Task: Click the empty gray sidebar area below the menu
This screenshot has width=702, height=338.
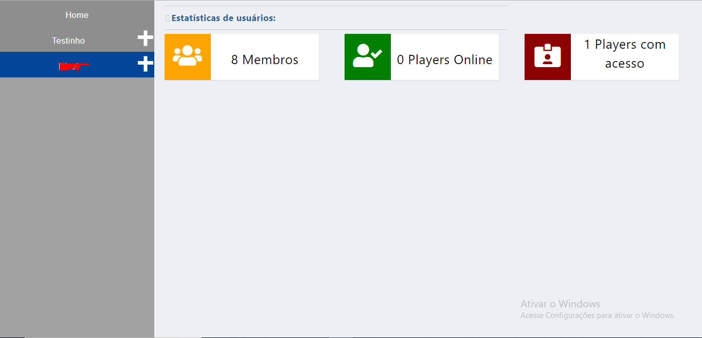Action: [x=77, y=205]
